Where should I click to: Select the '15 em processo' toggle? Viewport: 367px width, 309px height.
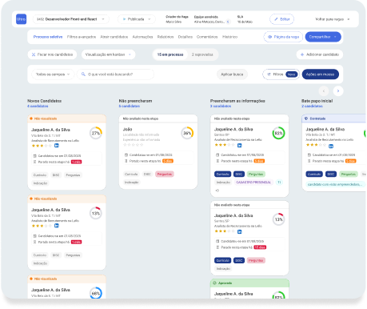(170, 54)
